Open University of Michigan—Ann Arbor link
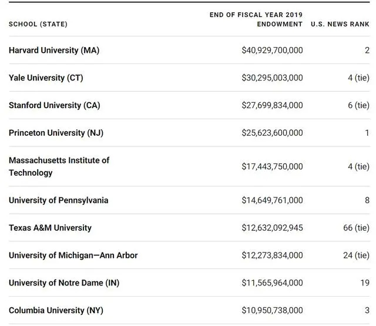Image resolution: width=376 pixels, height=326 pixels. click(73, 256)
